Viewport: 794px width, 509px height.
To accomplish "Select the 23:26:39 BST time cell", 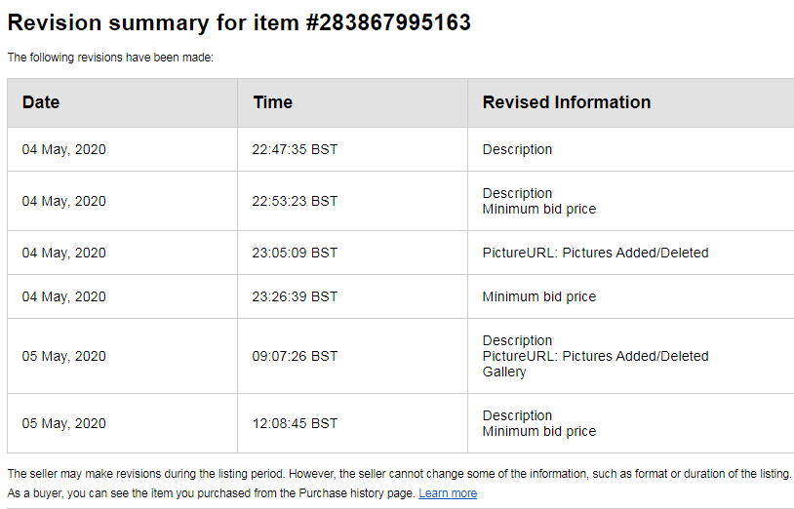I will click(295, 296).
